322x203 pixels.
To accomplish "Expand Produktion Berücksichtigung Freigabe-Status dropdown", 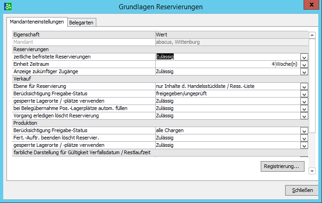I will (x=304, y=131).
